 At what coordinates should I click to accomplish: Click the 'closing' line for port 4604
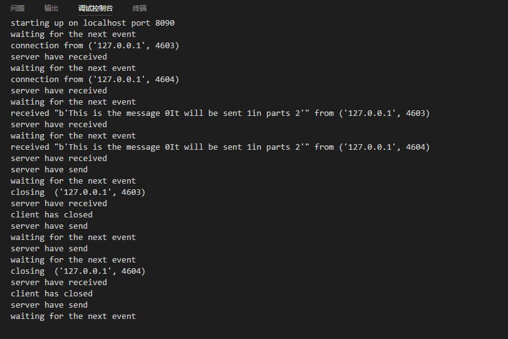[78, 271]
